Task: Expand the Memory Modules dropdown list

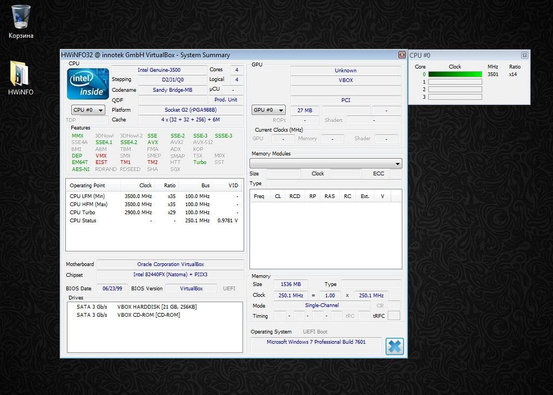Action: pos(326,164)
